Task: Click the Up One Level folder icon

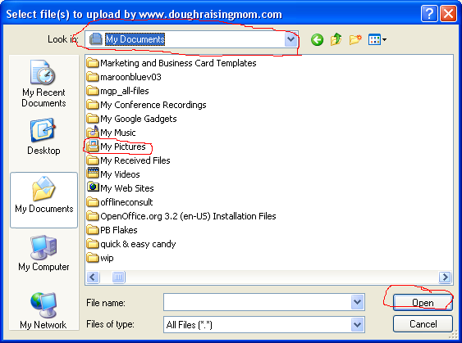Action: 336,39
